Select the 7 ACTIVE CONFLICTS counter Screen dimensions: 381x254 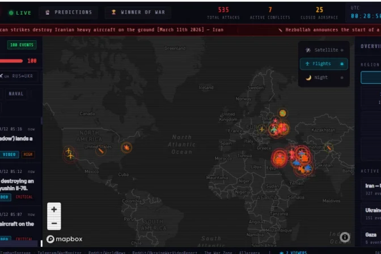(x=270, y=13)
